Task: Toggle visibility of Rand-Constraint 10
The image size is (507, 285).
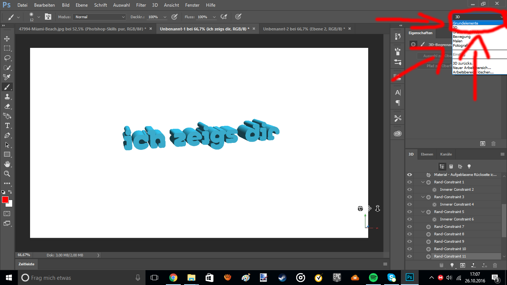Action: click(x=410, y=249)
